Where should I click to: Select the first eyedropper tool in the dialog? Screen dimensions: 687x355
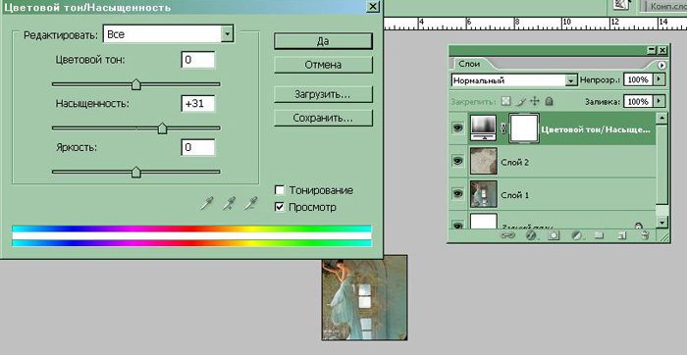[x=207, y=203]
